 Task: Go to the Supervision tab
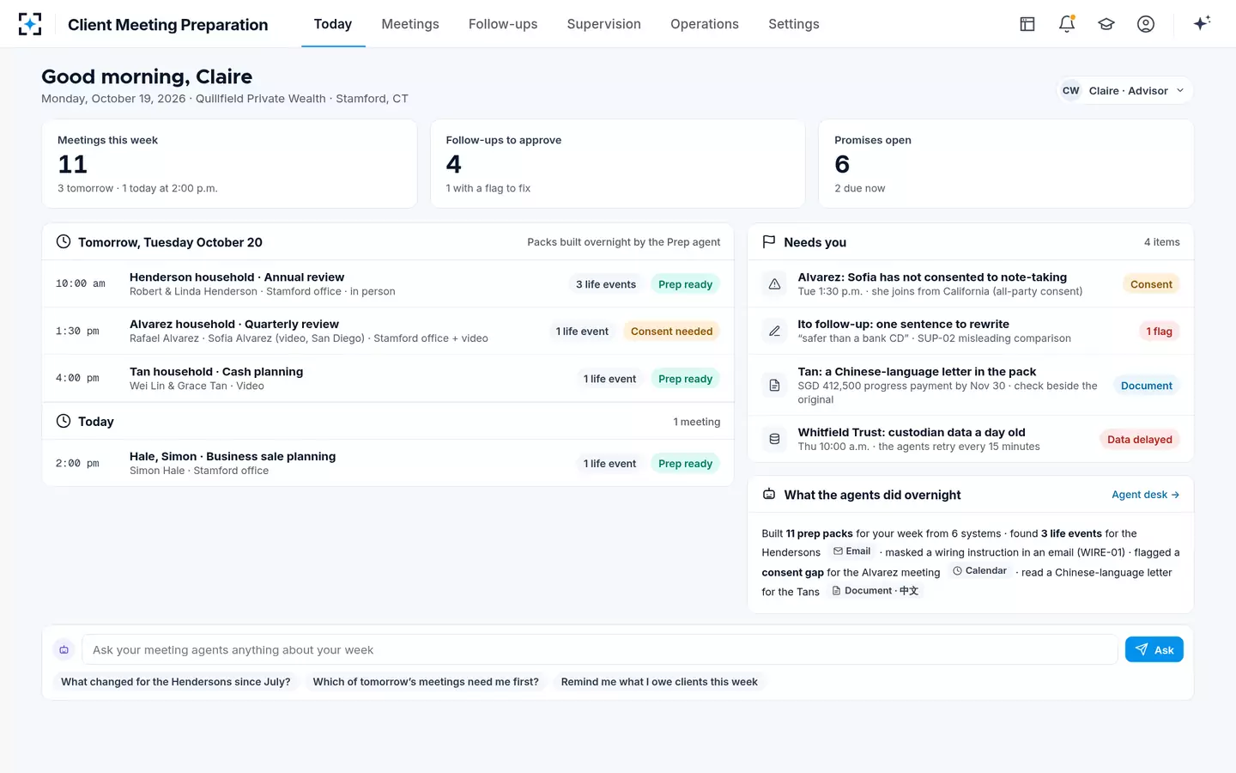pos(604,24)
